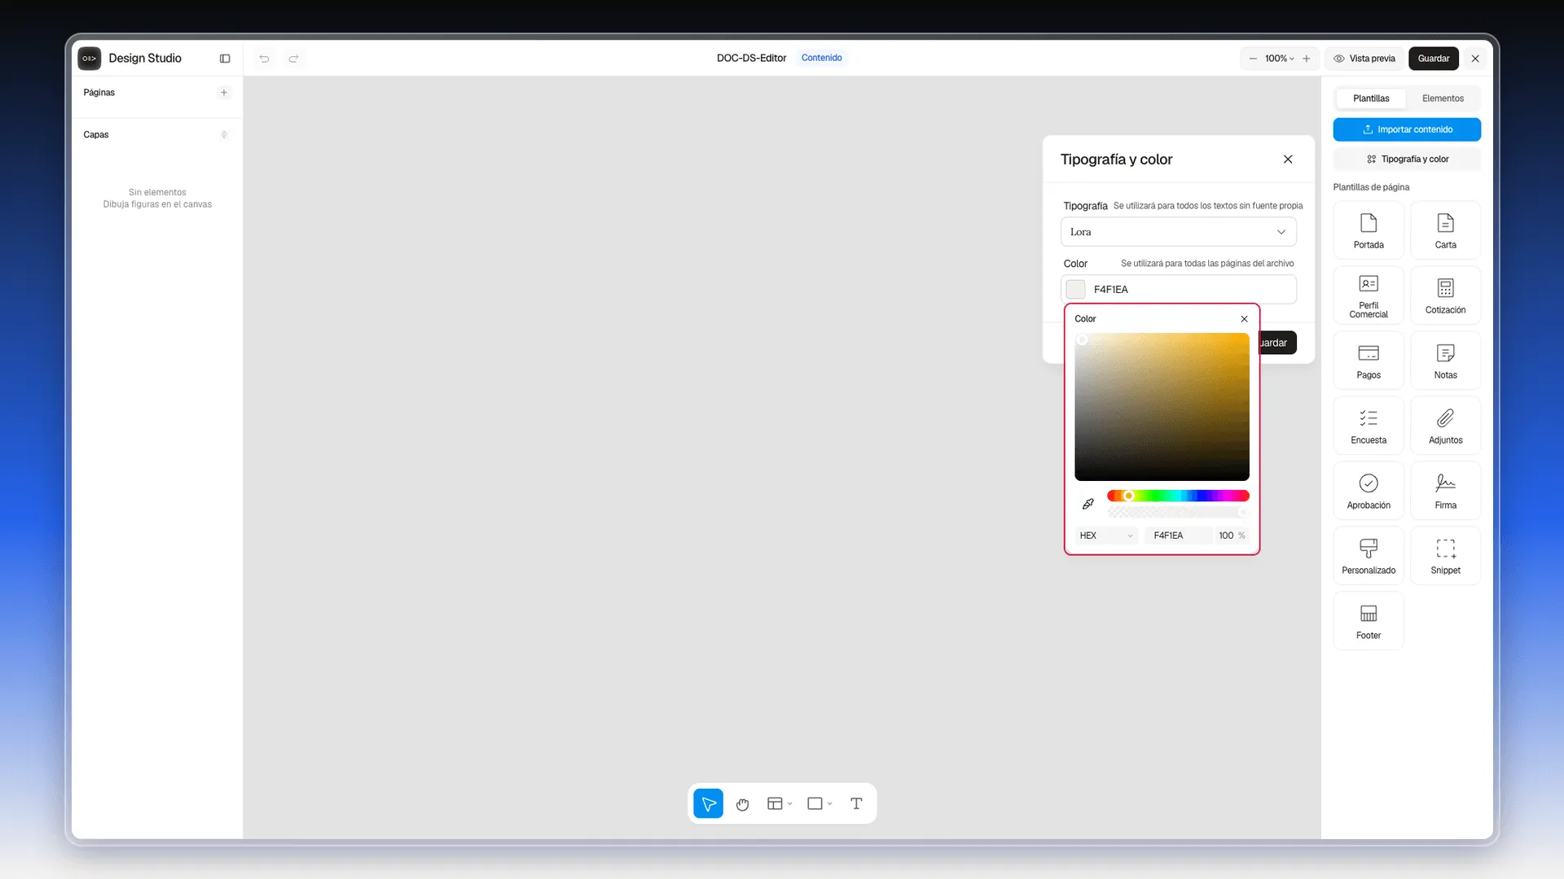Activate the eyedropper in color picker

(1087, 505)
